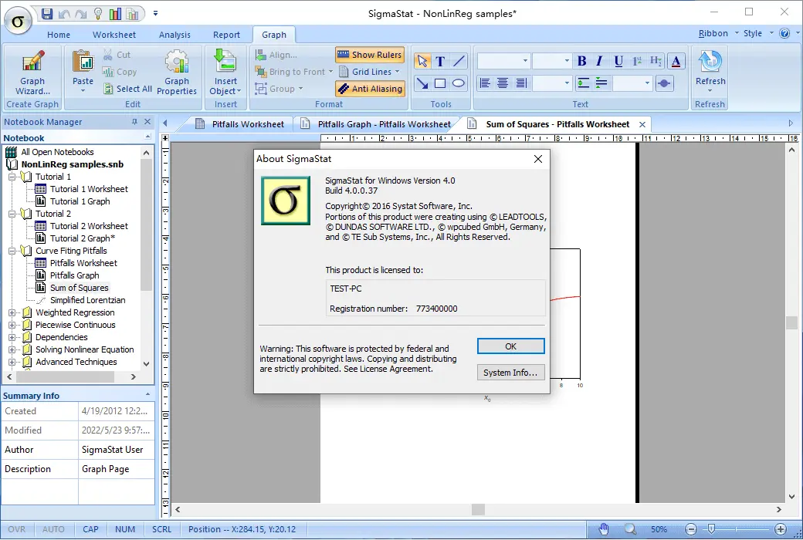Screen dimensions: 803x540
Task: Click the System Info... button
Action: 510,373
